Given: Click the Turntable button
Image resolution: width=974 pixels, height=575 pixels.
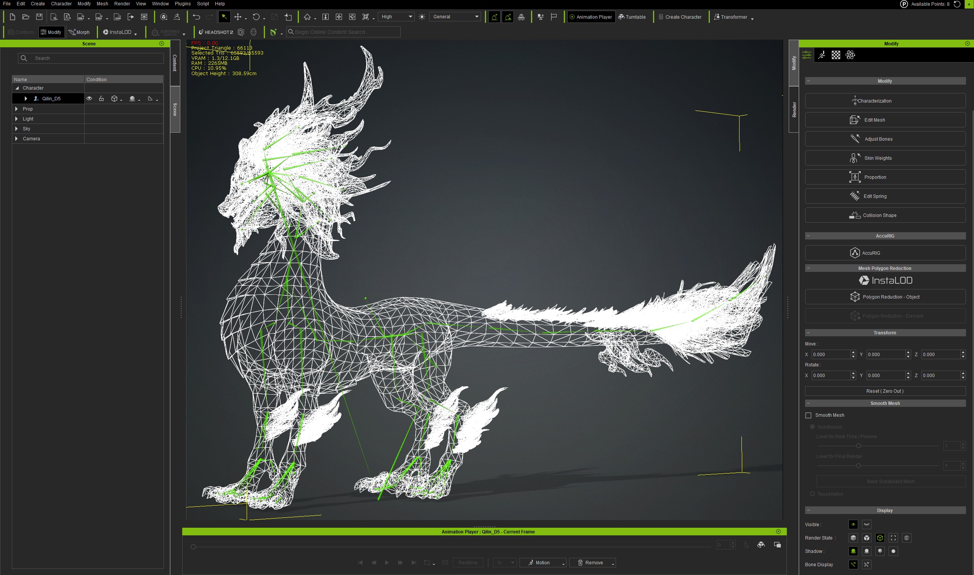Looking at the screenshot, I should point(632,17).
